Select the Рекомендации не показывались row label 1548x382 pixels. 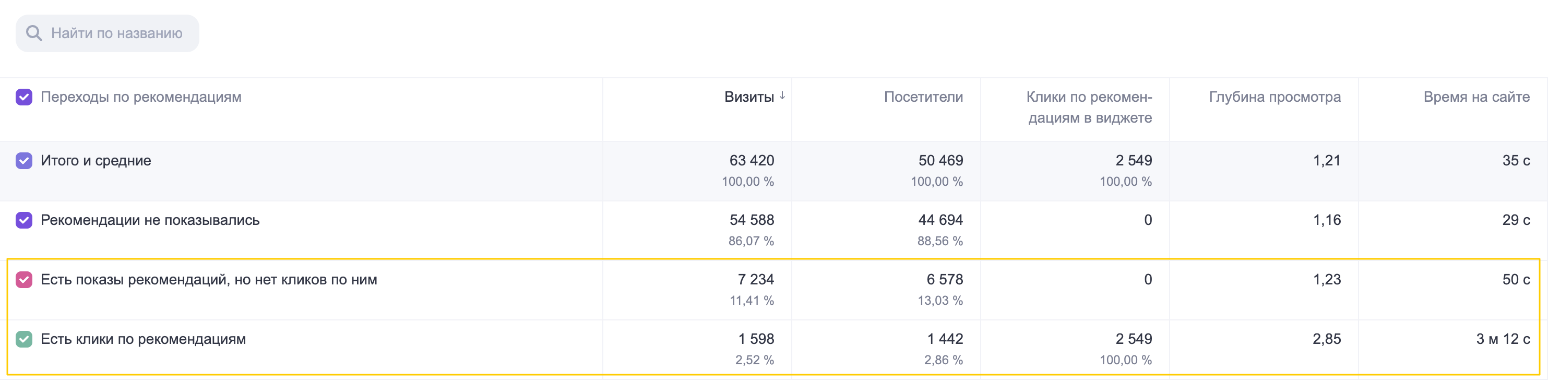coord(150,220)
